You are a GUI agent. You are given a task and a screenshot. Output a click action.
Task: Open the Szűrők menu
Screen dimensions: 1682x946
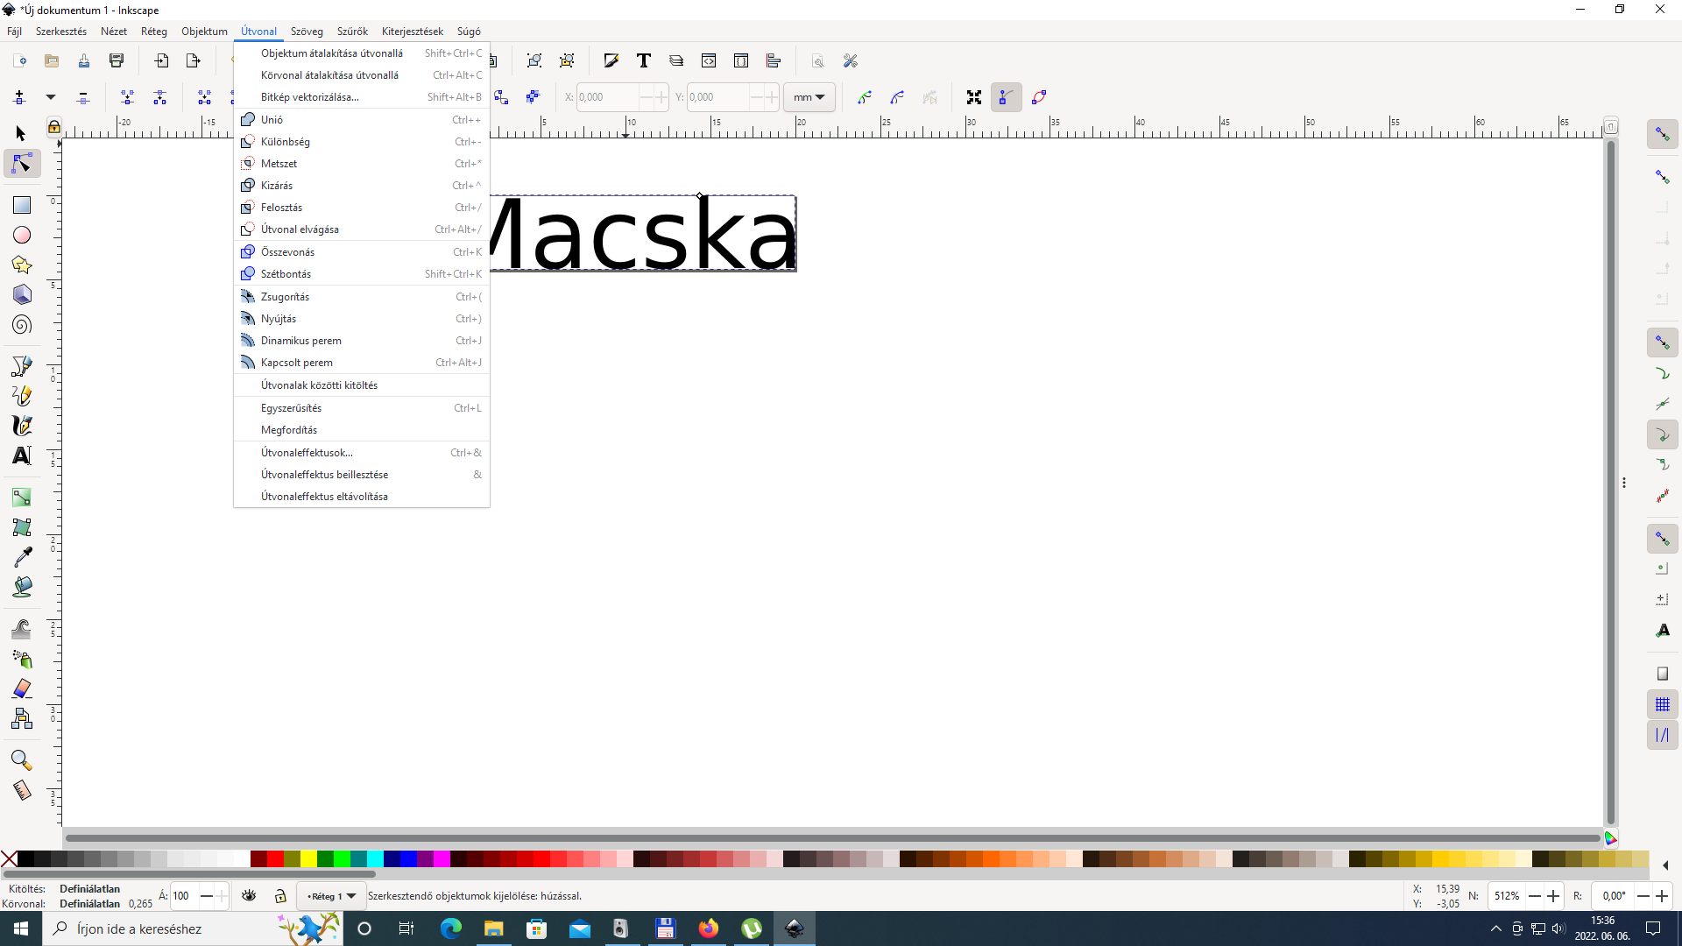coord(352,32)
